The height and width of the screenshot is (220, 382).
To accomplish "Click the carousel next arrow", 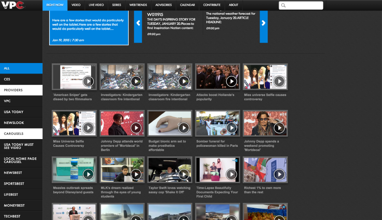I will pos(264,23).
